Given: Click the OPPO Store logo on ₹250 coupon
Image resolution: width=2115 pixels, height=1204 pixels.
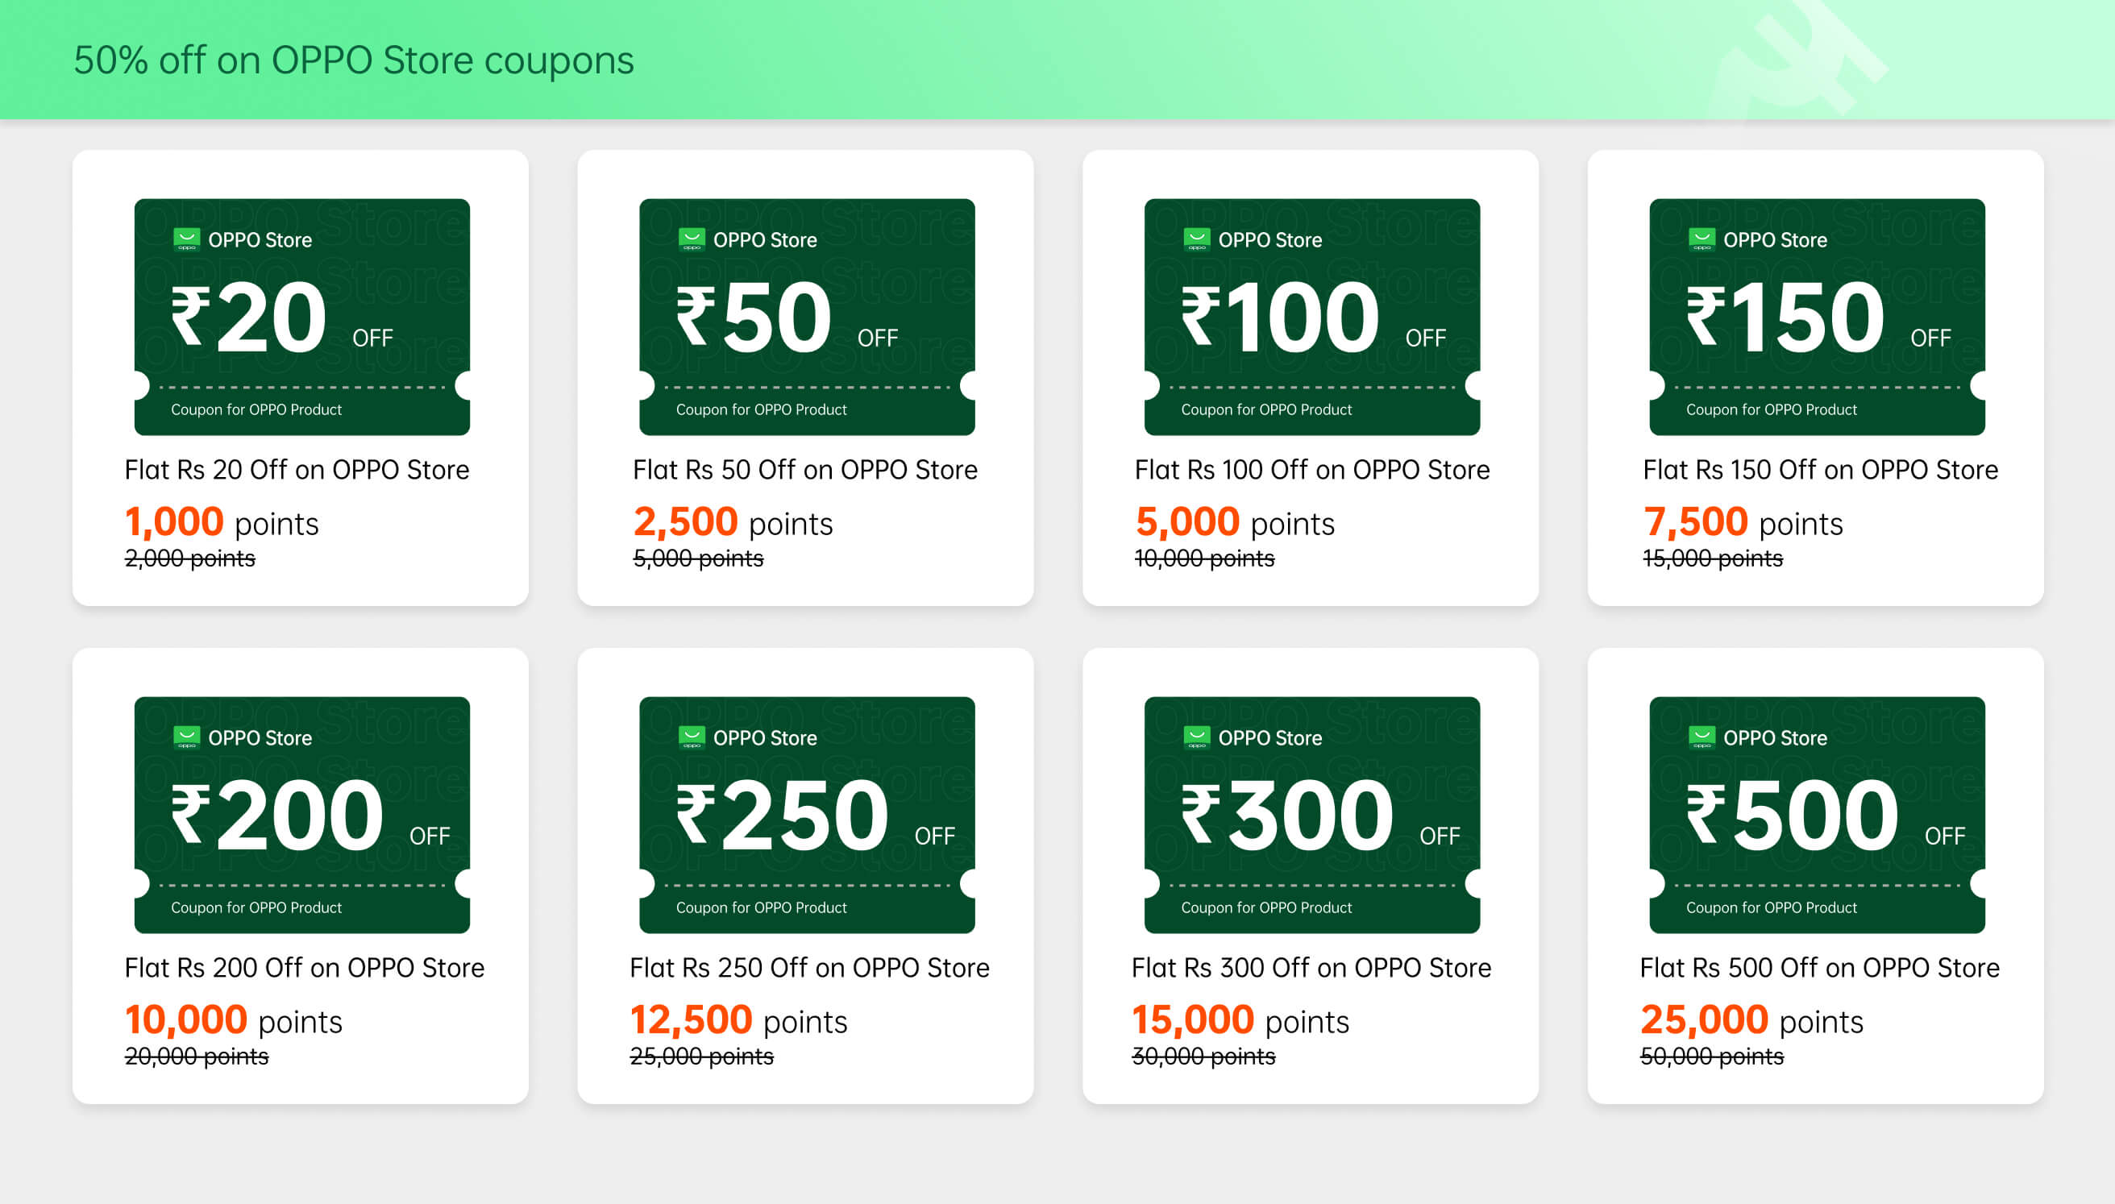Looking at the screenshot, I should pos(692,737).
